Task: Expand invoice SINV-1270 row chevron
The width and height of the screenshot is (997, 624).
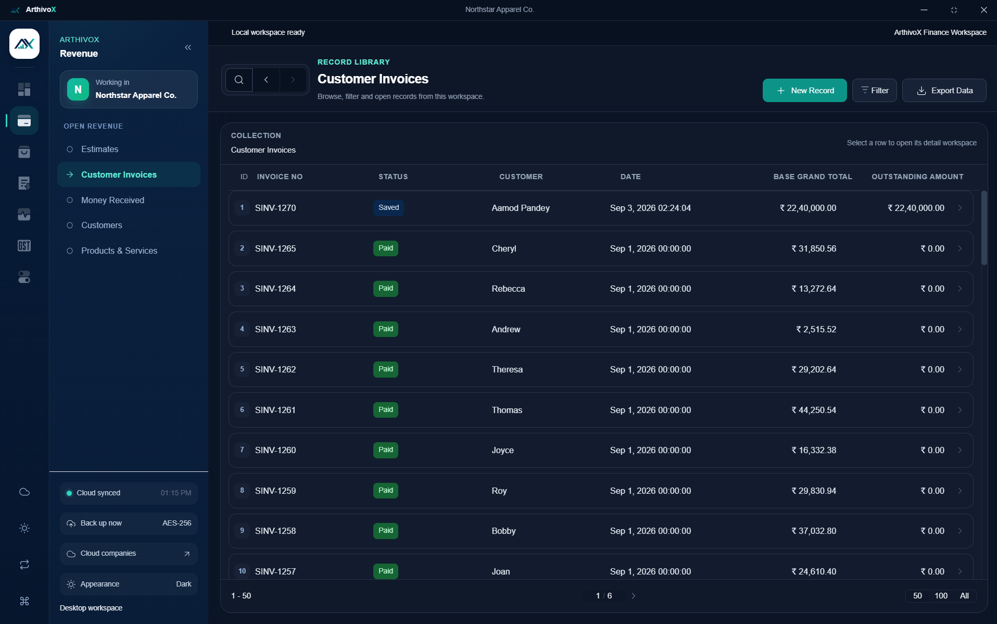Action: (x=960, y=208)
